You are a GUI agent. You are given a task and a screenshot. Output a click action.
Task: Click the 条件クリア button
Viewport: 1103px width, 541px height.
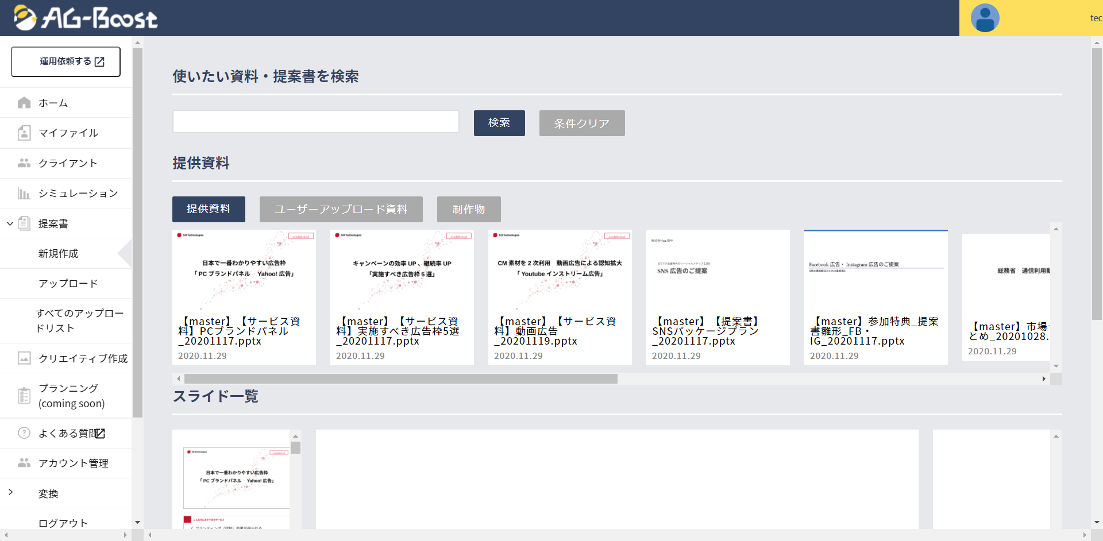[x=581, y=123]
